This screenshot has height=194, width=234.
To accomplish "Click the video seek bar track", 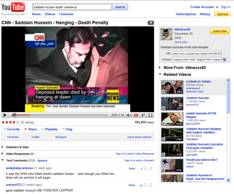I will [x=60, y=115].
